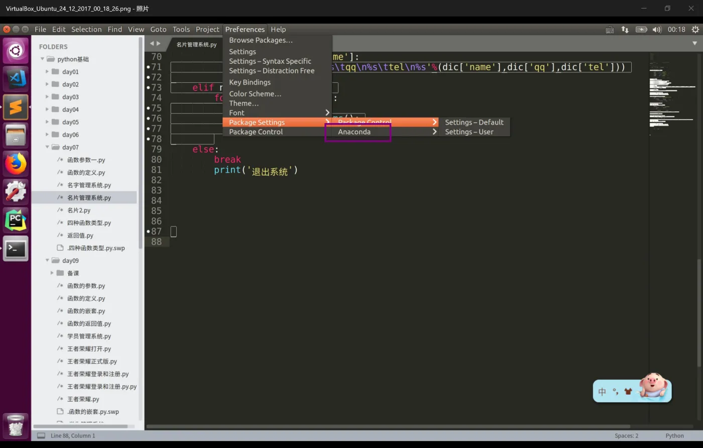
Task: Open Key Bindings
Action: (277, 82)
